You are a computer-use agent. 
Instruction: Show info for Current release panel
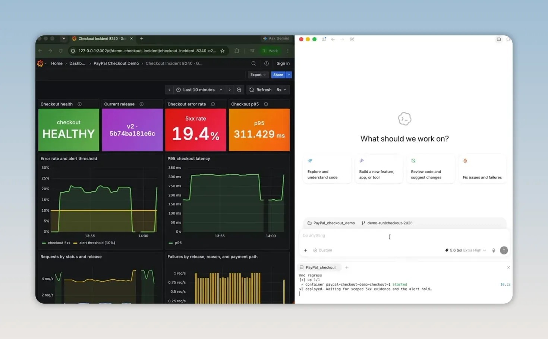(x=141, y=104)
